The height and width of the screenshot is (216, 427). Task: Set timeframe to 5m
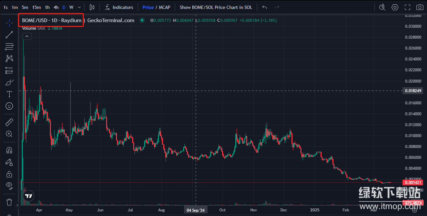(25, 7)
